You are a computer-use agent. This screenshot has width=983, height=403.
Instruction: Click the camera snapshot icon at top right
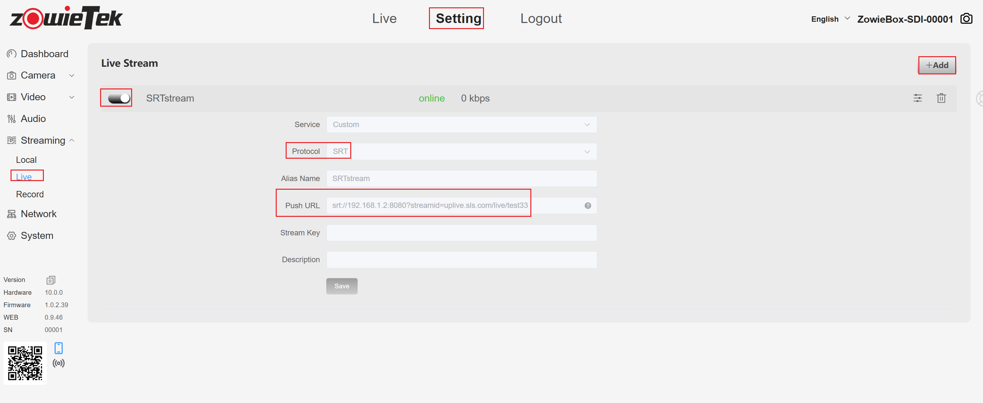tap(966, 18)
